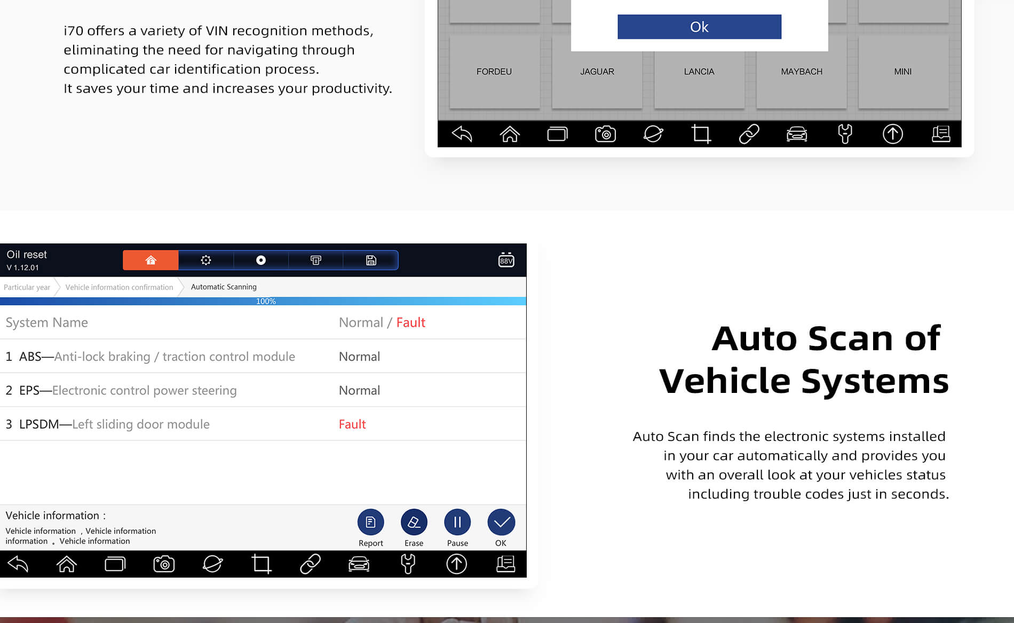Click the record circle icon in top toolbar
Image resolution: width=1014 pixels, height=623 pixels.
click(261, 260)
